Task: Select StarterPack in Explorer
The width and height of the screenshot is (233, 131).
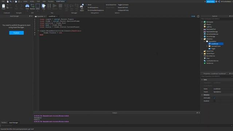Action: click(x=210, y=51)
